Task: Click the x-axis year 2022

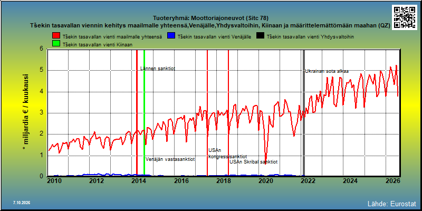Action: point(308,181)
